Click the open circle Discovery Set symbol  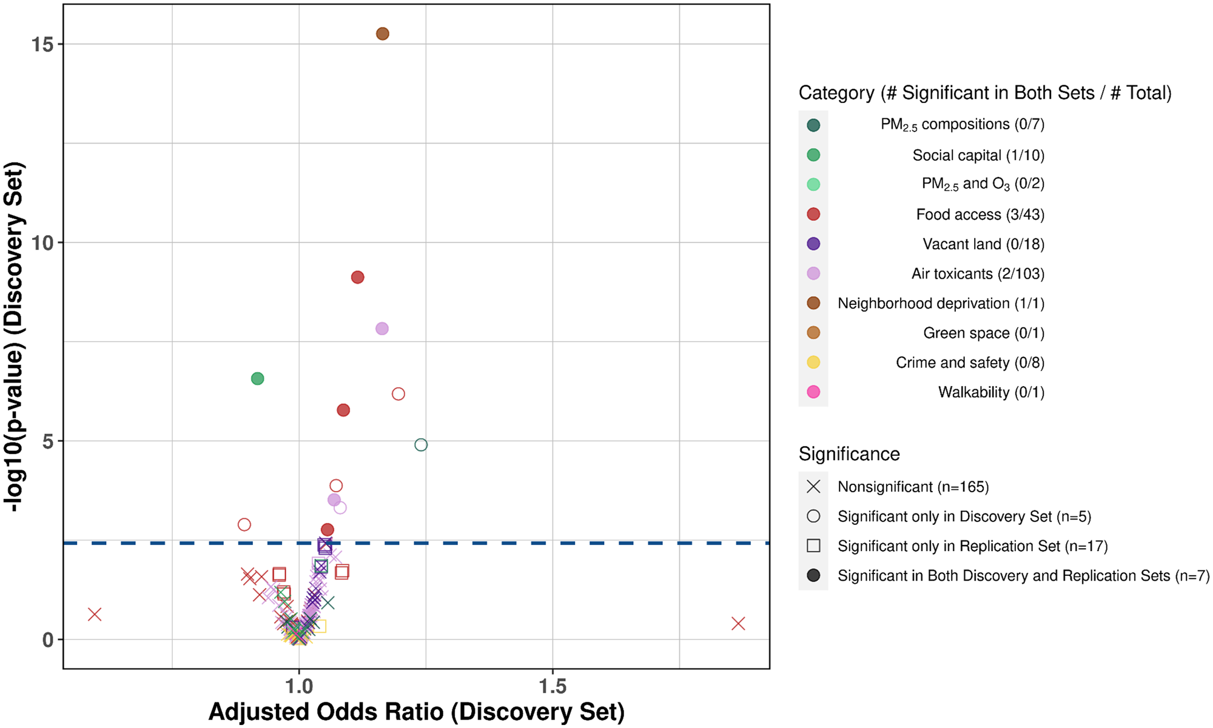[x=813, y=516]
